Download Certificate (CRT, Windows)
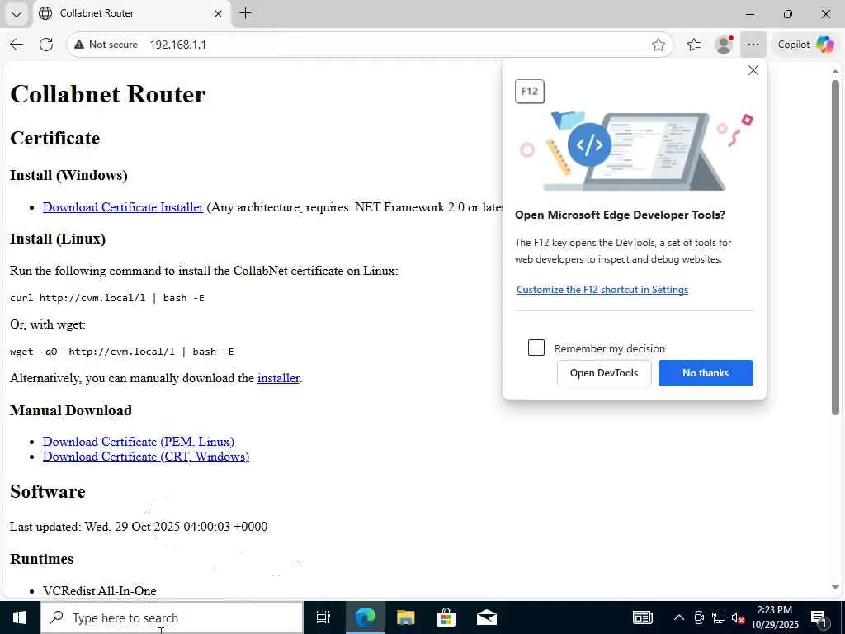This screenshot has height=634, width=845. point(146,457)
